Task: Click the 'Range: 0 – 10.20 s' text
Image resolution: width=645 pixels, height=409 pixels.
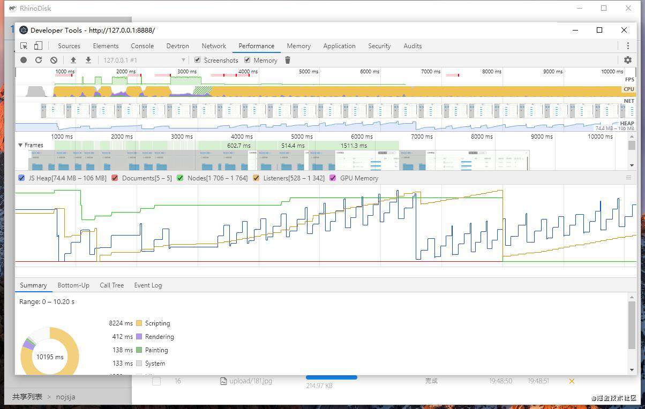Action: (47, 302)
